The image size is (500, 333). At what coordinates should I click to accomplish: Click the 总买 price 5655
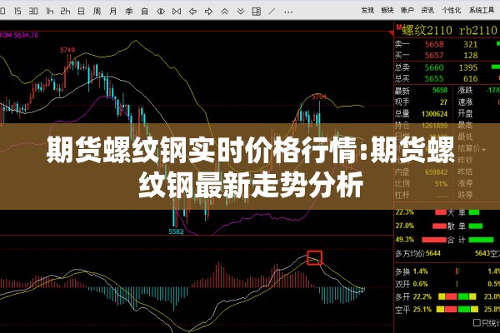point(434,79)
